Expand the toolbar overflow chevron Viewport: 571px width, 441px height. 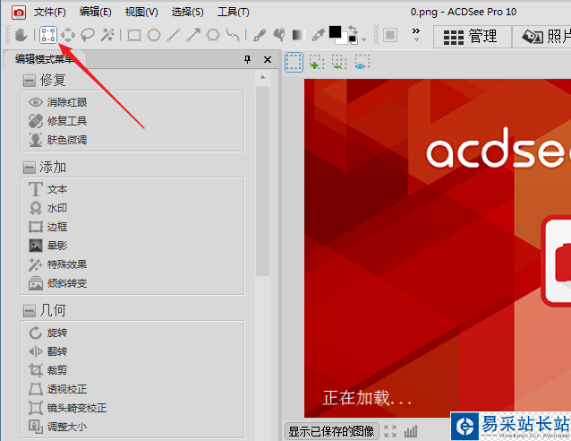[x=416, y=33]
